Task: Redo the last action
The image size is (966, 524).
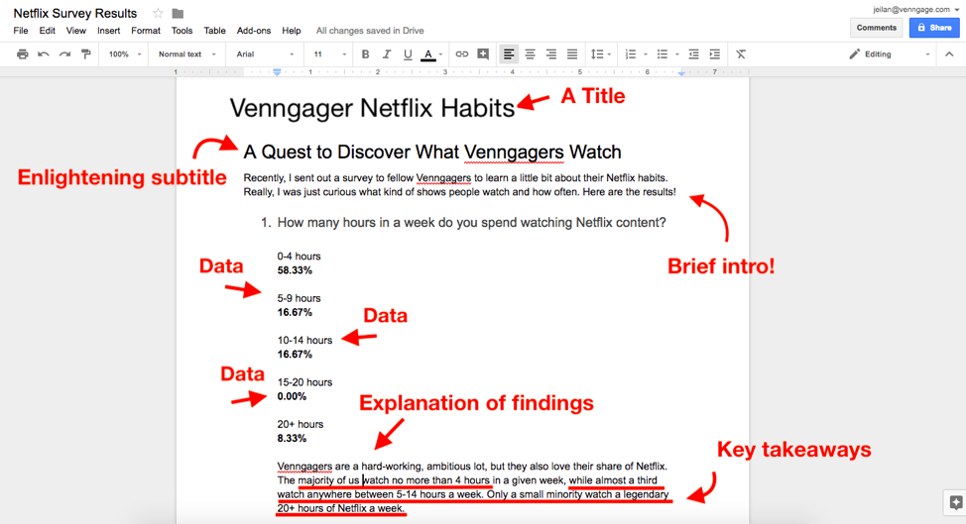Action: pos(64,54)
